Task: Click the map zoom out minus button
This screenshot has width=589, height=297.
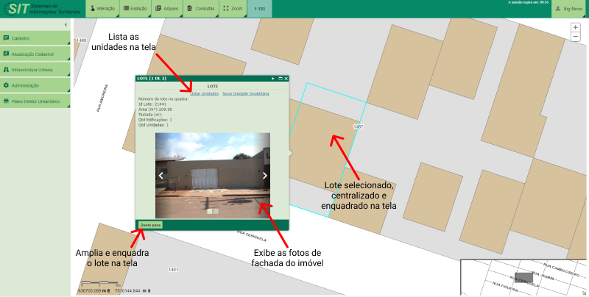Action: point(575,37)
